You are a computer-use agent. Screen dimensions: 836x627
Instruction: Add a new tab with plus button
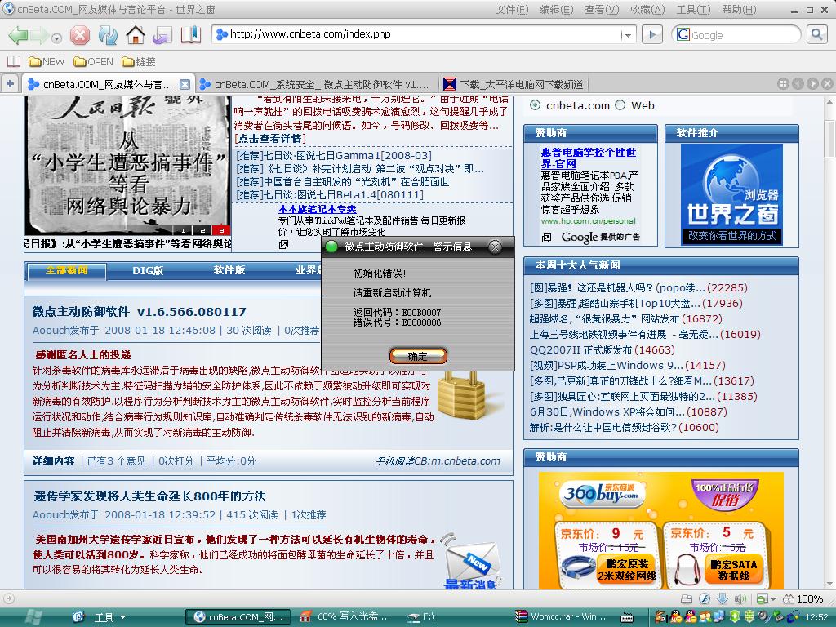(10, 84)
